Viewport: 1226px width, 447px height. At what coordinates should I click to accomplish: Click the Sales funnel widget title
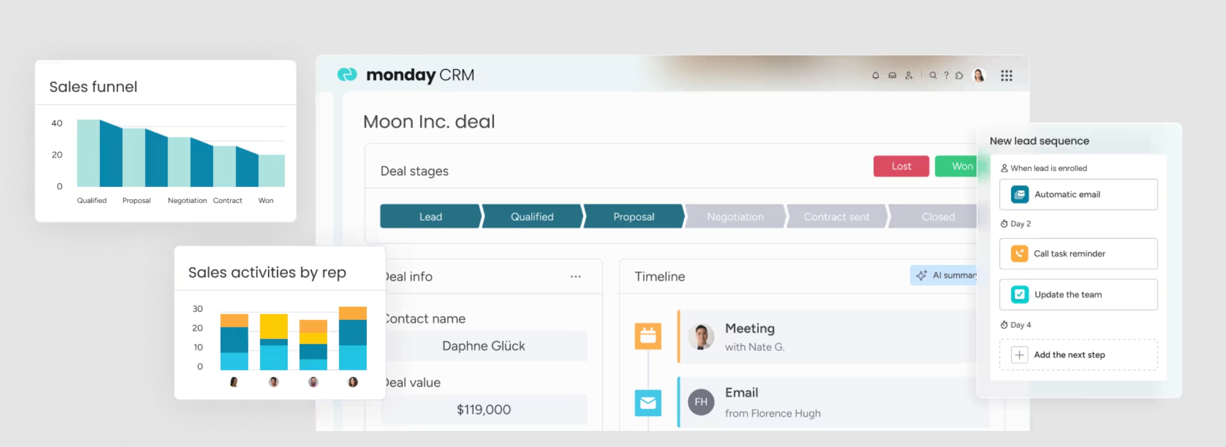click(93, 87)
